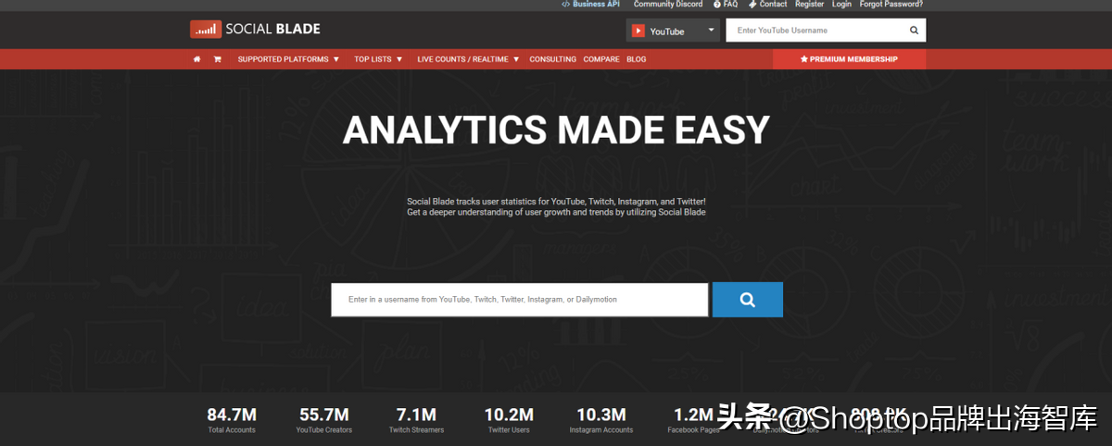Expand Top Lists menu
Image resolution: width=1112 pixels, height=446 pixels.
(378, 59)
